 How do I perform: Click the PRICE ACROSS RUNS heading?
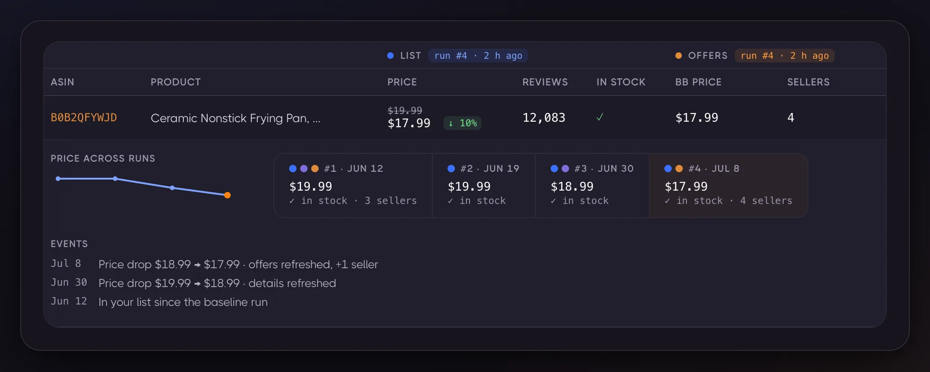(x=103, y=158)
